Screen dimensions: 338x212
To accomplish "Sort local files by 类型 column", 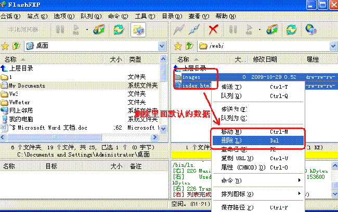I will click(143, 59).
